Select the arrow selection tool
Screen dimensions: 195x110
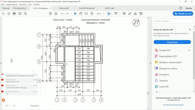(x=75, y=13)
